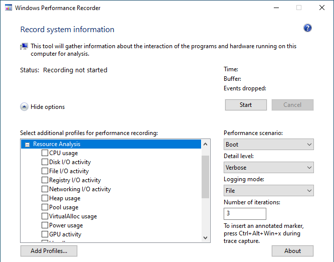Enable the GPU activity checkbox

[45, 234]
